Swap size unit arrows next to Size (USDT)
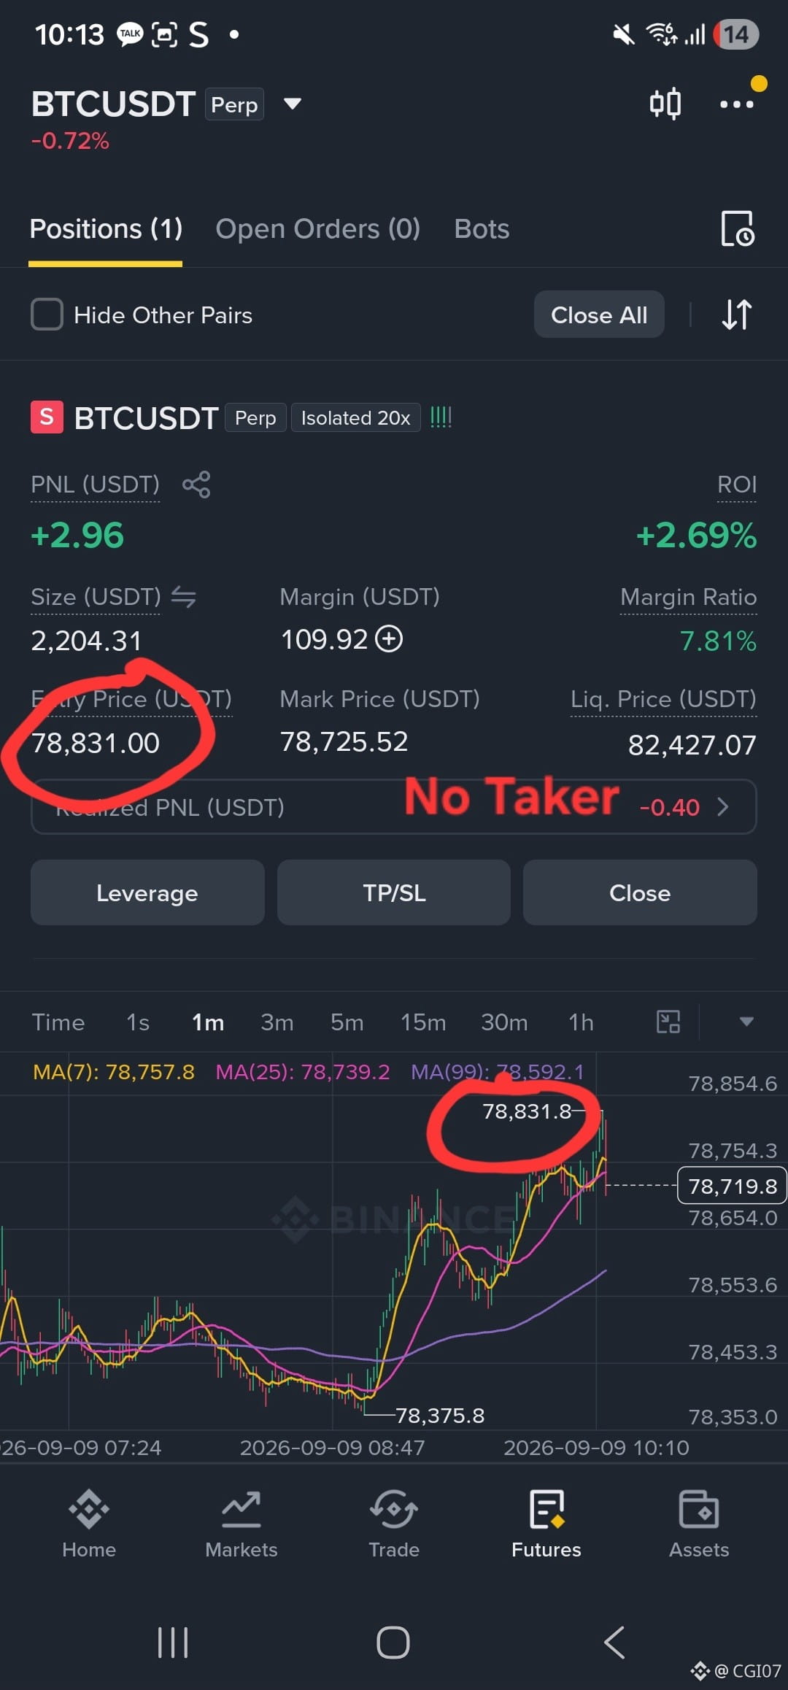The image size is (788, 1690). [x=184, y=597]
